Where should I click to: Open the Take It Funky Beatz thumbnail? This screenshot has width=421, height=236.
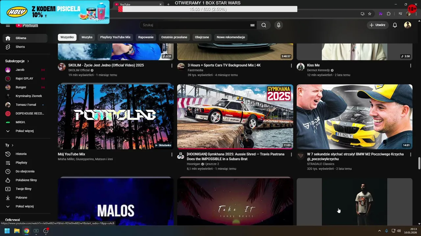[235, 202]
